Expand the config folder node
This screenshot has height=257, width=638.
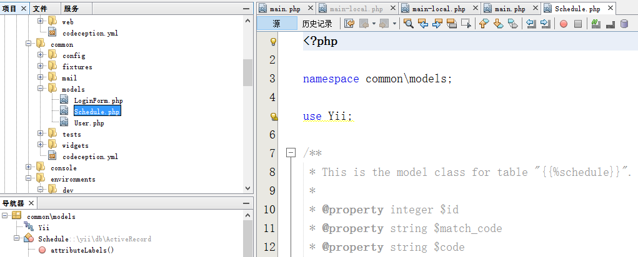(x=41, y=56)
